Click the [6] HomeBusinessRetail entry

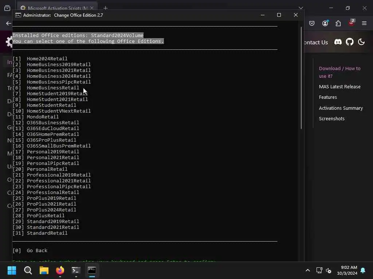[x=46, y=88]
